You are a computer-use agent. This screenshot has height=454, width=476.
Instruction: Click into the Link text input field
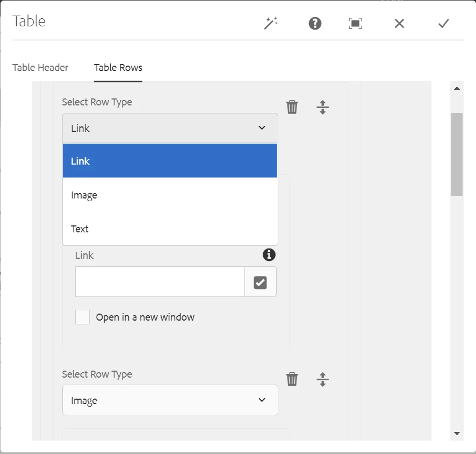160,282
